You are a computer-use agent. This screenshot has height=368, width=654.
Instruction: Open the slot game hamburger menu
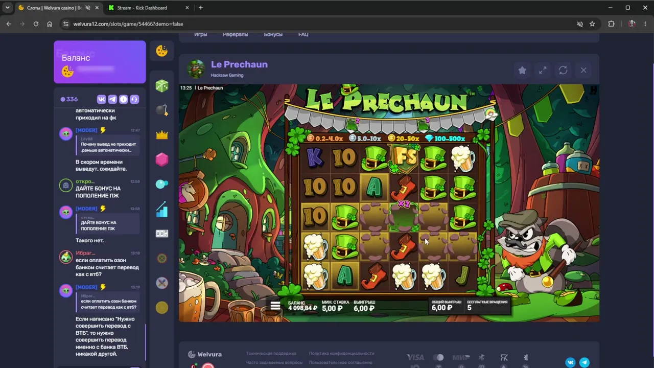click(275, 306)
